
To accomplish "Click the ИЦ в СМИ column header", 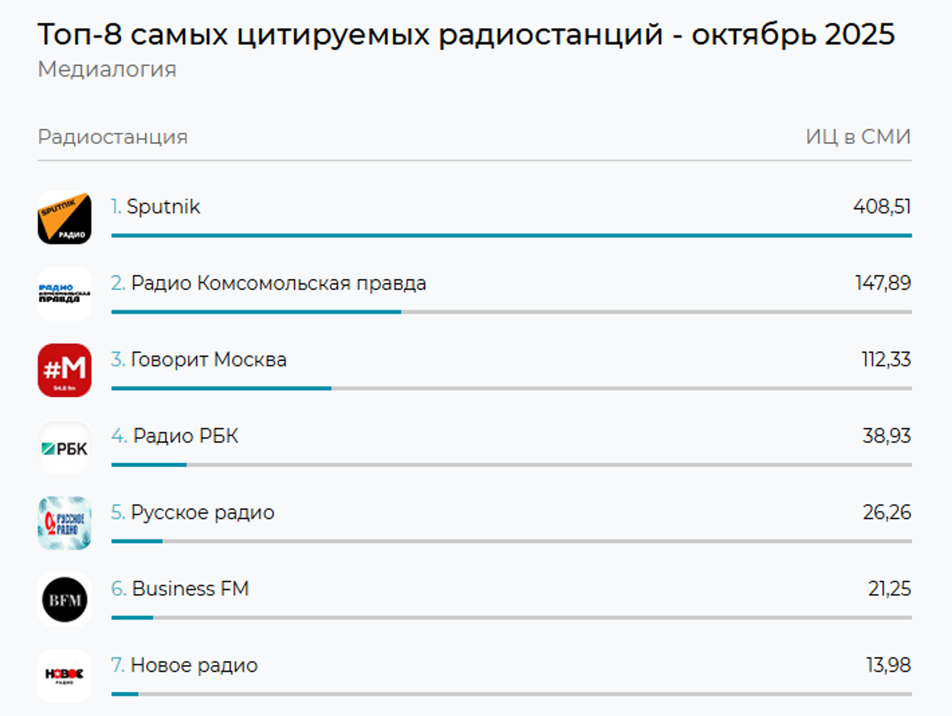I will 858,136.
